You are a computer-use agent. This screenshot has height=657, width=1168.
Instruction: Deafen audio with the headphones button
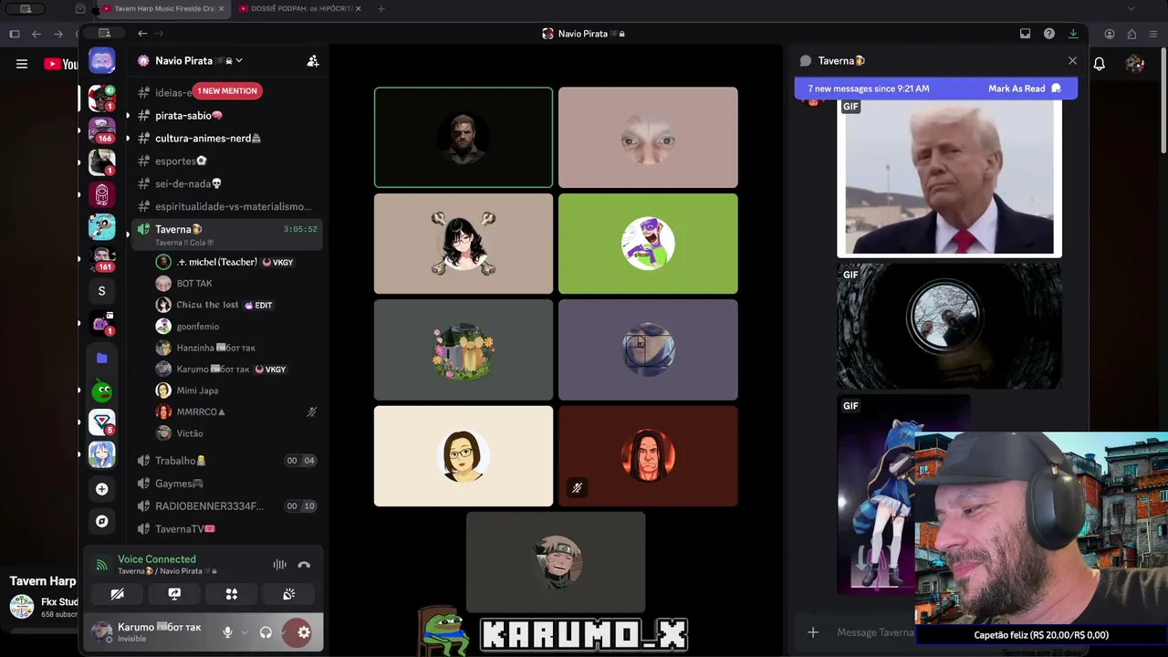click(266, 632)
